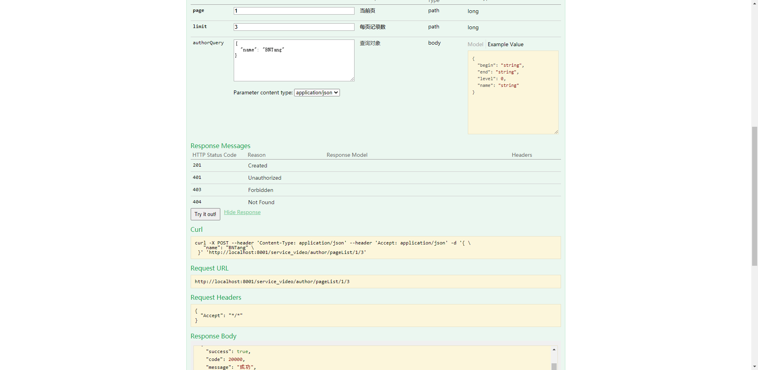
Task: Click the page scrollbar down arrow
Action: click(754, 366)
